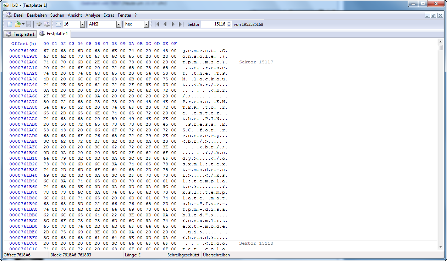Click the greyed-out Save diskette icon
Image resolution: width=447 pixels, height=261 pixels.
pos(28,24)
